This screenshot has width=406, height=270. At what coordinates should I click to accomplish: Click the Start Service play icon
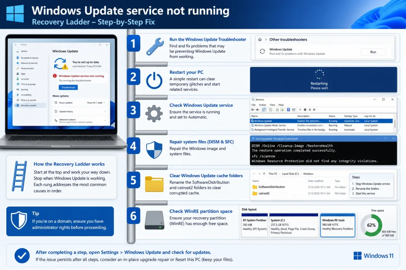pyautogui.click(x=300, y=110)
